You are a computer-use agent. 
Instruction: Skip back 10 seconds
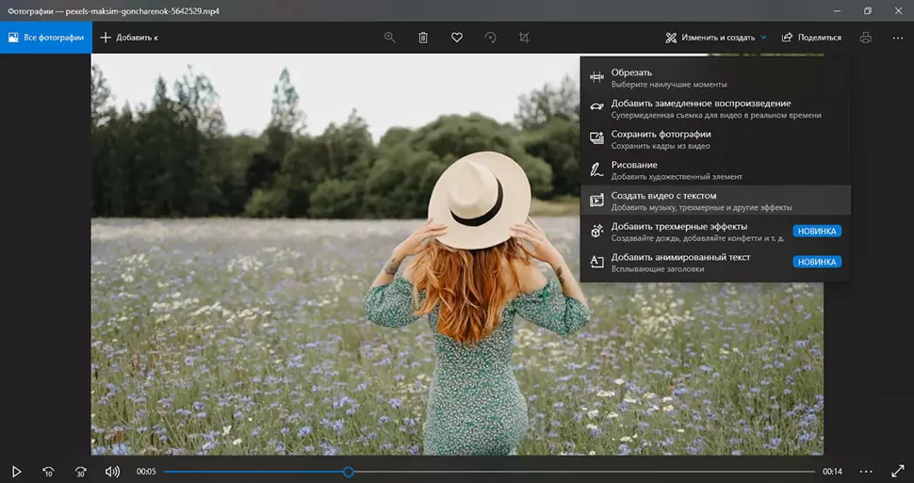coord(48,471)
